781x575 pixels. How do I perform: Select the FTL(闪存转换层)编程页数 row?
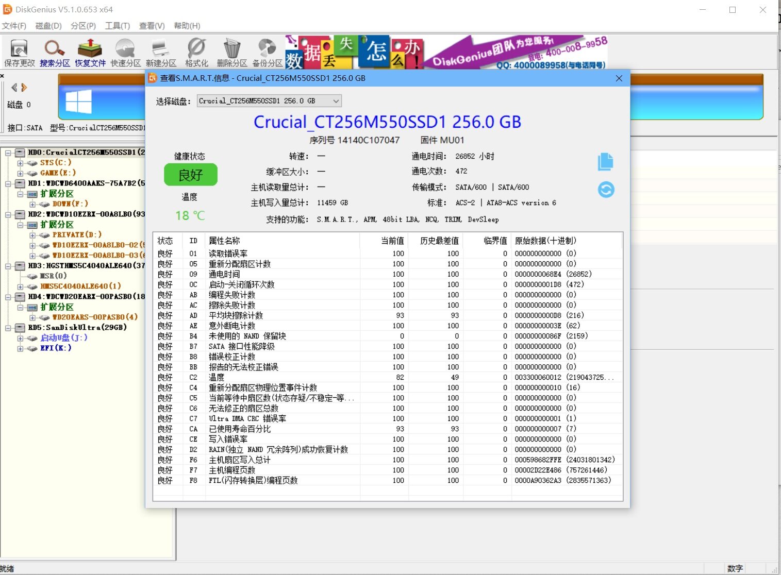(x=388, y=480)
